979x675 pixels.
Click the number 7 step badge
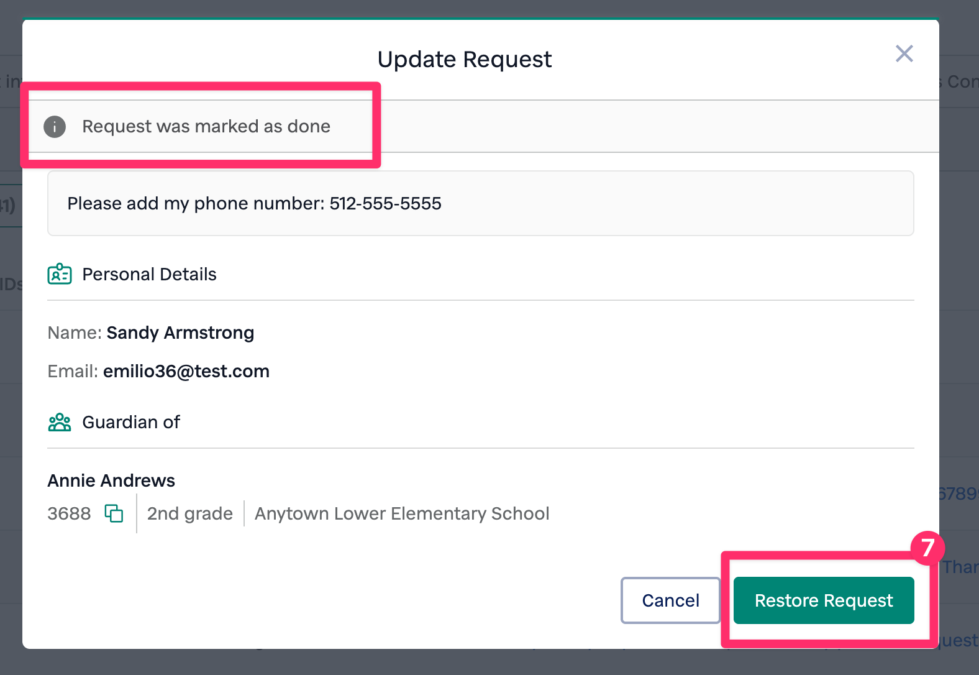tap(927, 548)
